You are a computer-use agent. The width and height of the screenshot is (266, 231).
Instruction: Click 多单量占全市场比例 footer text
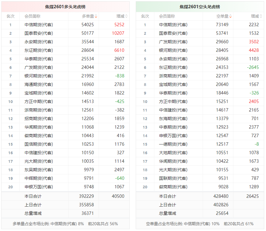click(x=65, y=224)
